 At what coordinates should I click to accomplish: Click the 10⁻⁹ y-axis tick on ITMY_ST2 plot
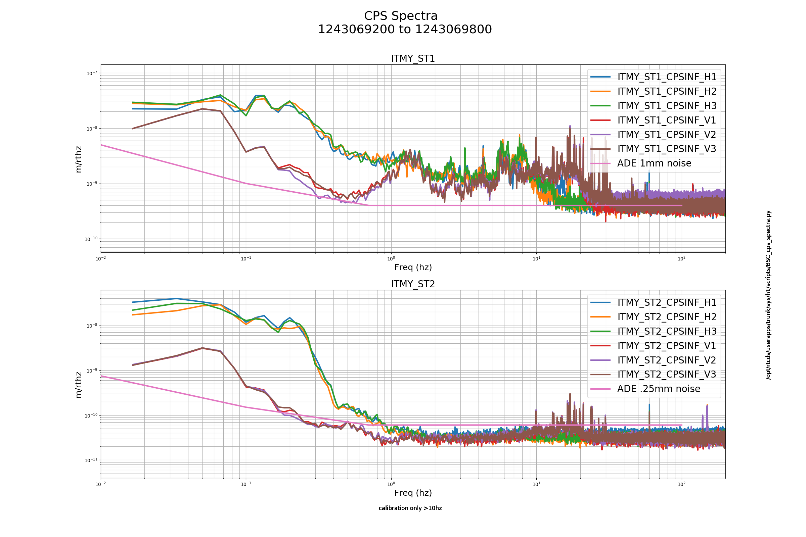point(91,371)
